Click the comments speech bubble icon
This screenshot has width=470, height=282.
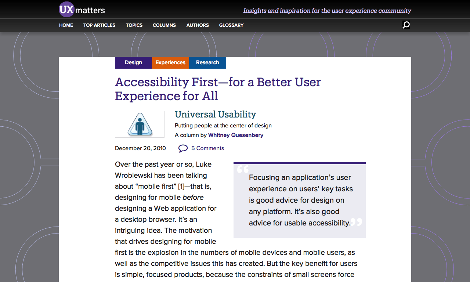[183, 148]
